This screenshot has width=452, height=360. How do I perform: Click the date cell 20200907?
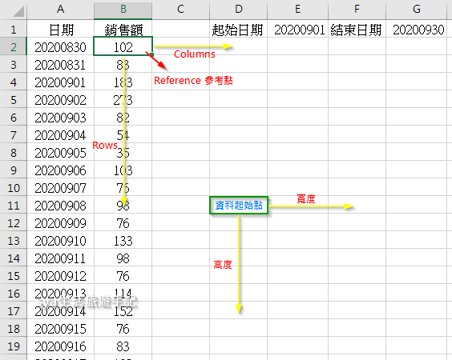tap(61, 188)
